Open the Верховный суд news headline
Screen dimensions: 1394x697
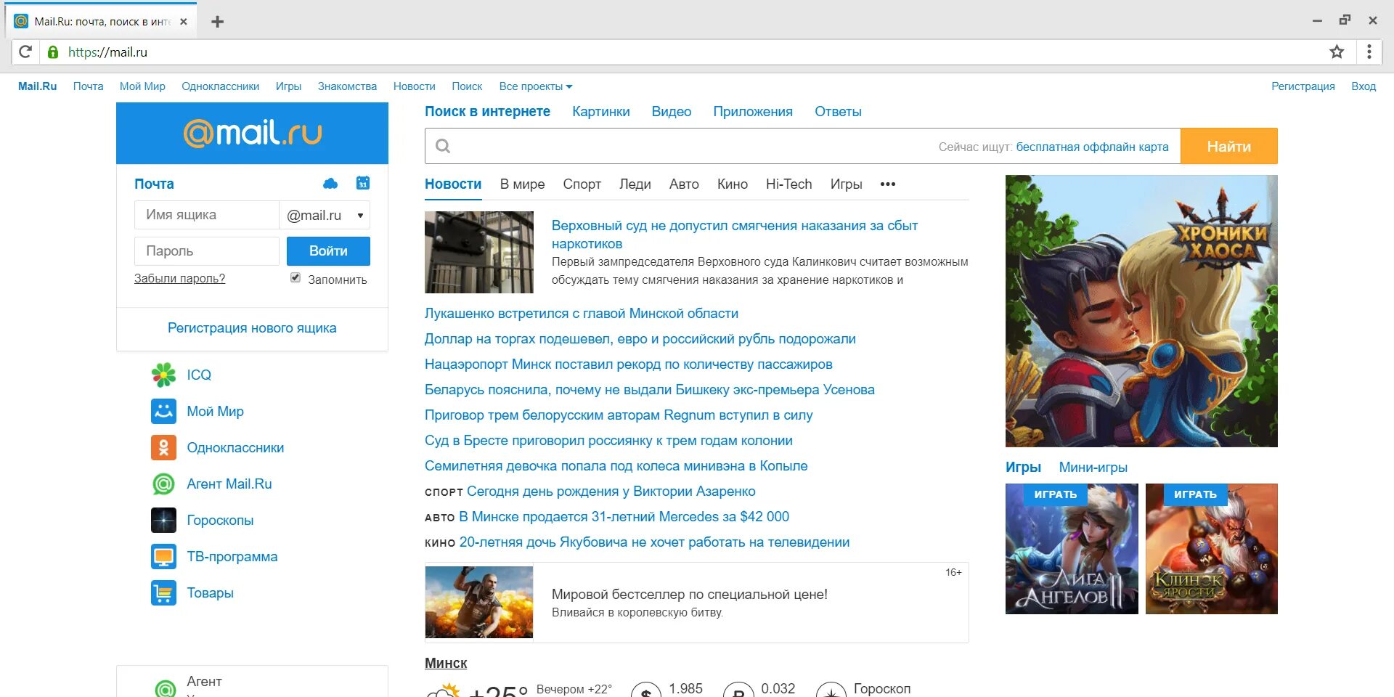tap(734, 235)
